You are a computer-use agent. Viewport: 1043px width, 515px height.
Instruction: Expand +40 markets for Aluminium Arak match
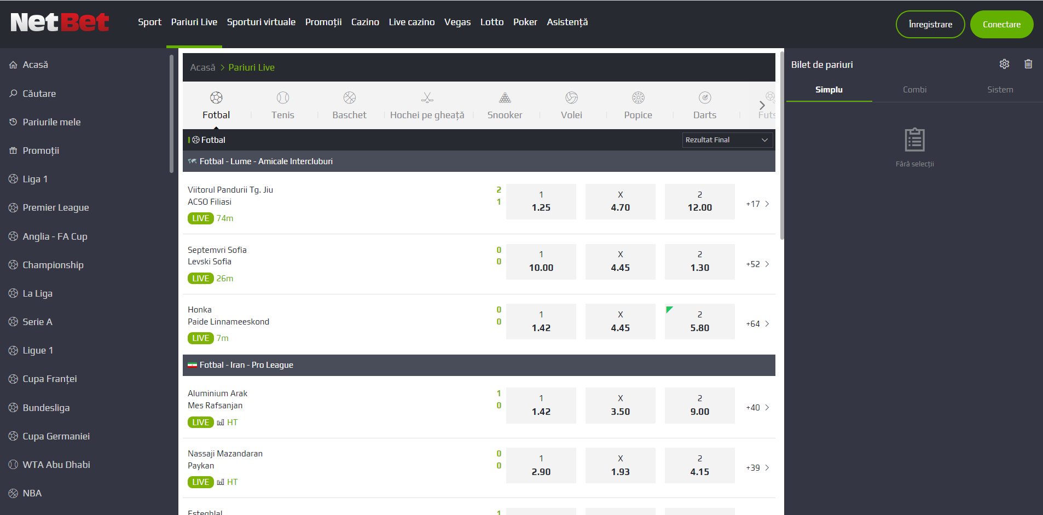point(757,408)
